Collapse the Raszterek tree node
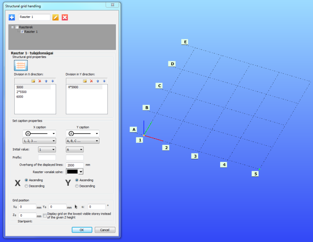The height and width of the screenshot is (242, 313). [13, 27]
